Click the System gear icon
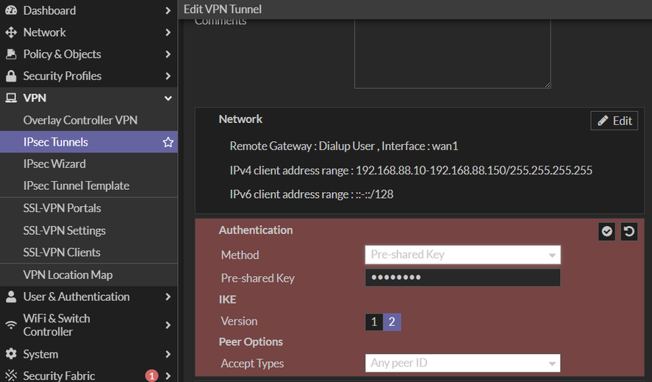 coord(11,354)
